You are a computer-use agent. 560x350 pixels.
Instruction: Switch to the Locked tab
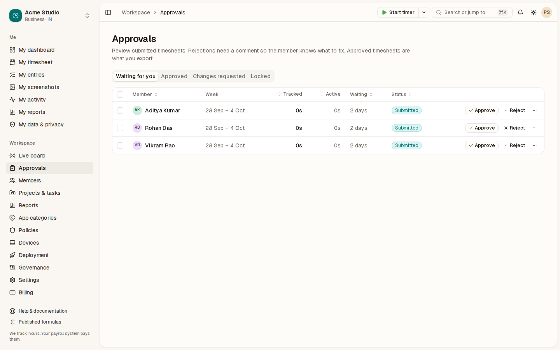coord(261,76)
